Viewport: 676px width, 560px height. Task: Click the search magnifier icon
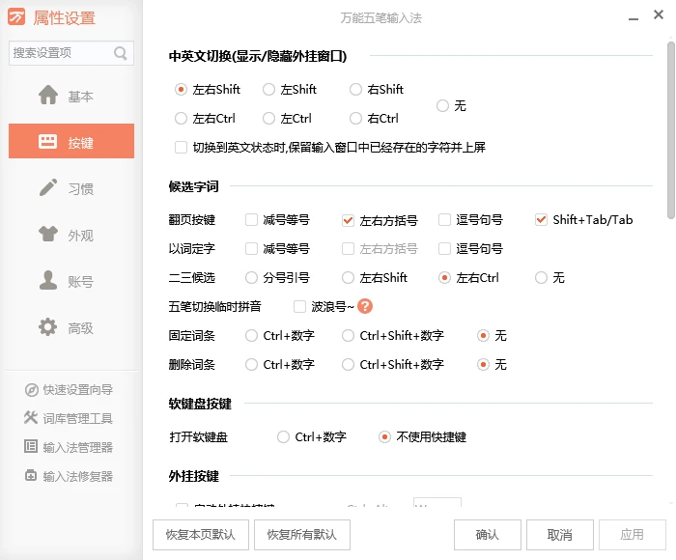[x=121, y=53]
